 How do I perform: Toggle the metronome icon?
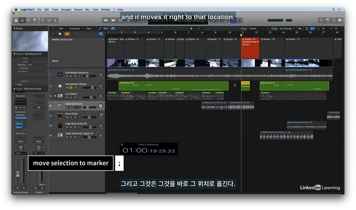coord(240,20)
